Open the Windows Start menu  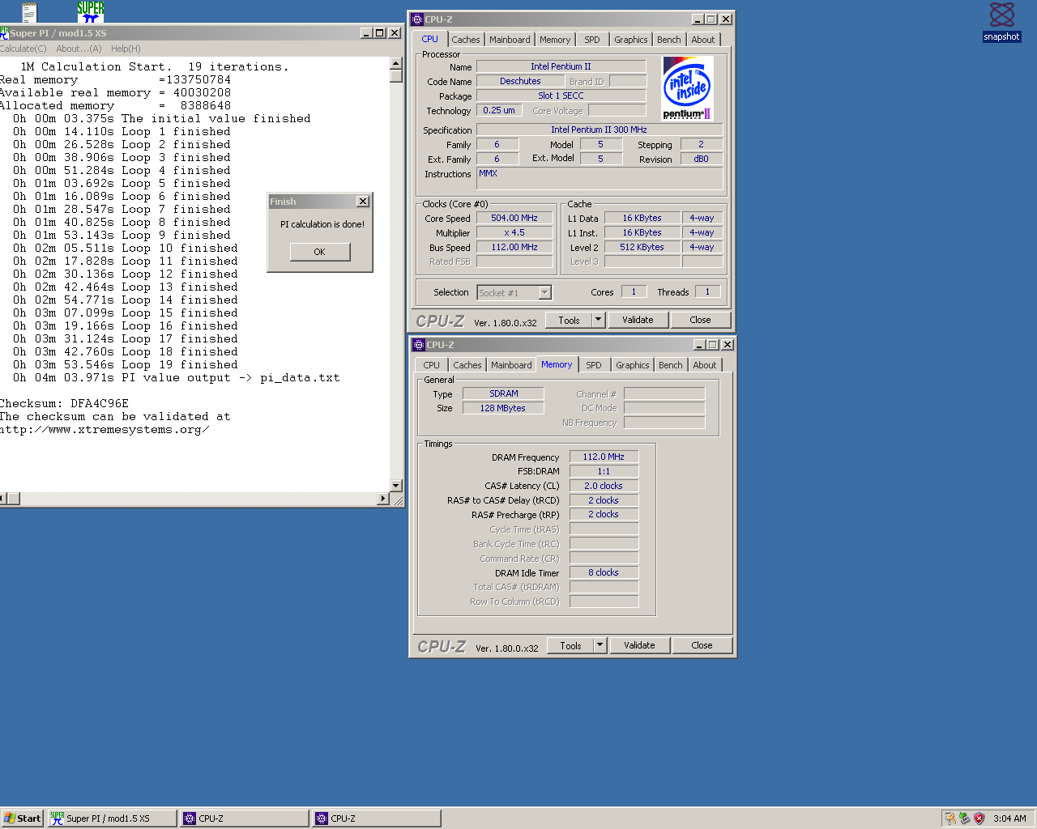pos(22,818)
